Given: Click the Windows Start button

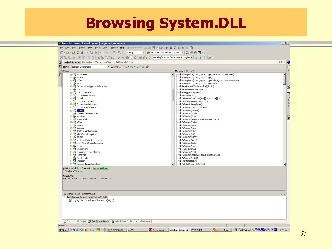Looking at the screenshot, I should (x=63, y=230).
